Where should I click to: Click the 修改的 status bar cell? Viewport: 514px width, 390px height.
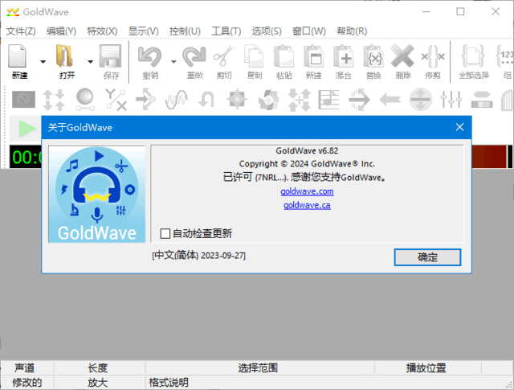click(x=27, y=383)
